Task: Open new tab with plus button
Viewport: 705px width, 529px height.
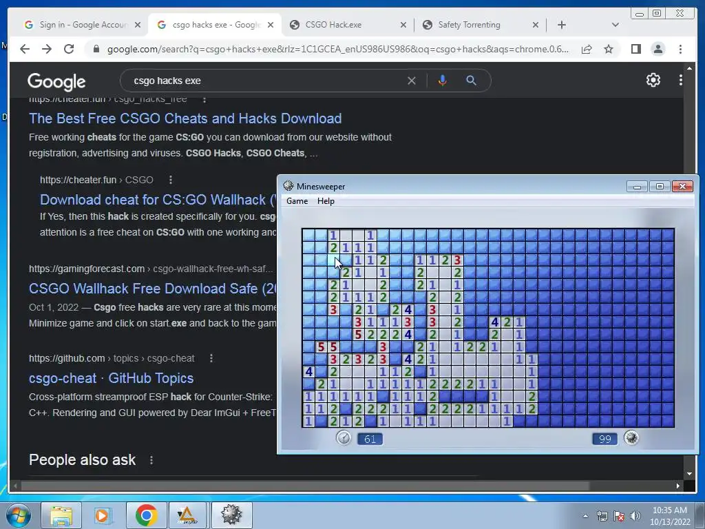Action: tap(562, 25)
